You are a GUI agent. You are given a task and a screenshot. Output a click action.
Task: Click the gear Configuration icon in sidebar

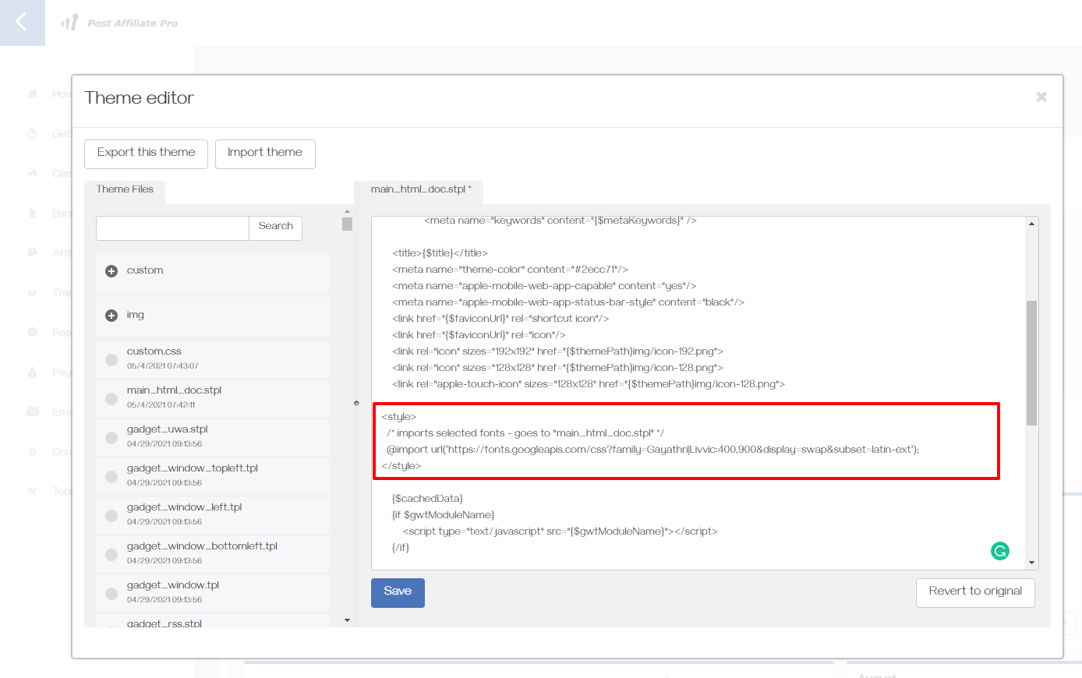[33, 451]
